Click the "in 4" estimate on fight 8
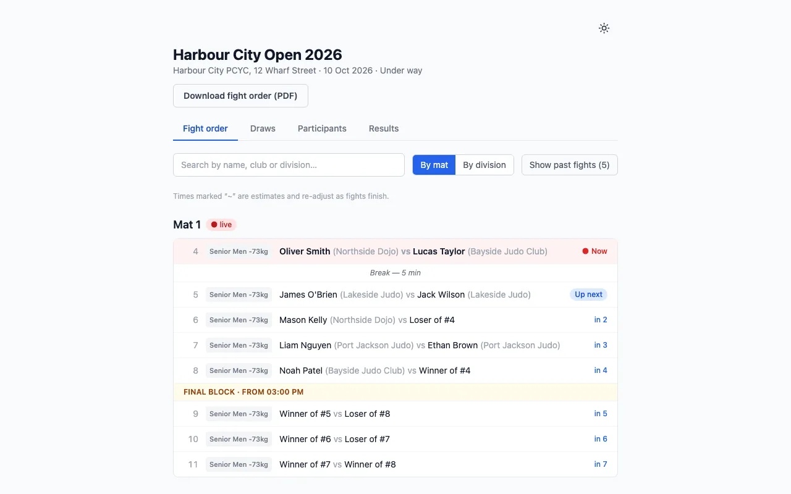 601,371
